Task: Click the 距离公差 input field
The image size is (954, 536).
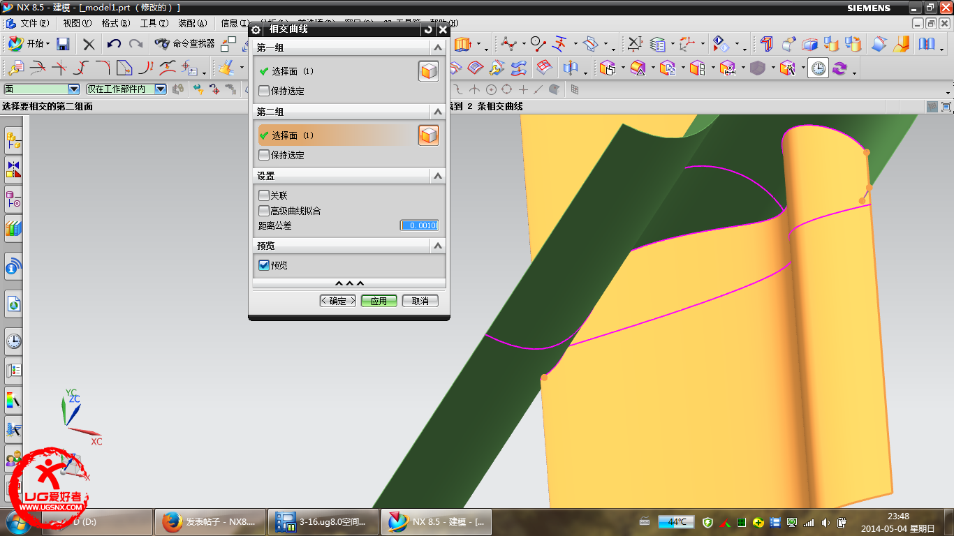Action: click(419, 225)
